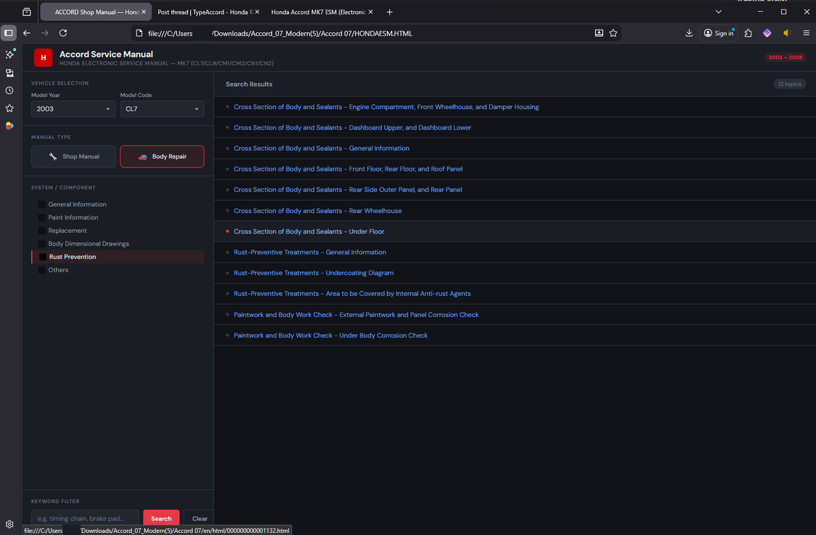Open the Undercoating Diagram link
816x535 pixels.
(x=314, y=273)
